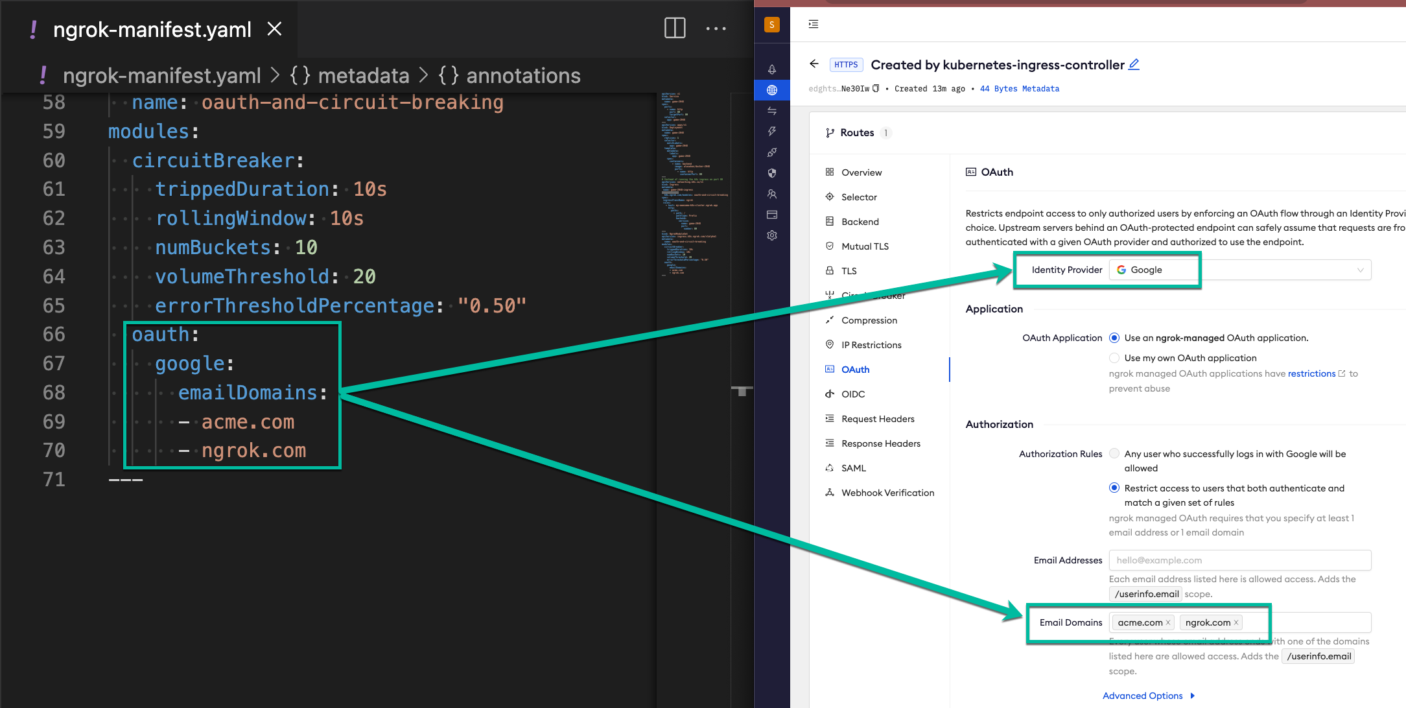
Task: Click the name value oauth-and-circuit-breaking
Action: tap(352, 102)
